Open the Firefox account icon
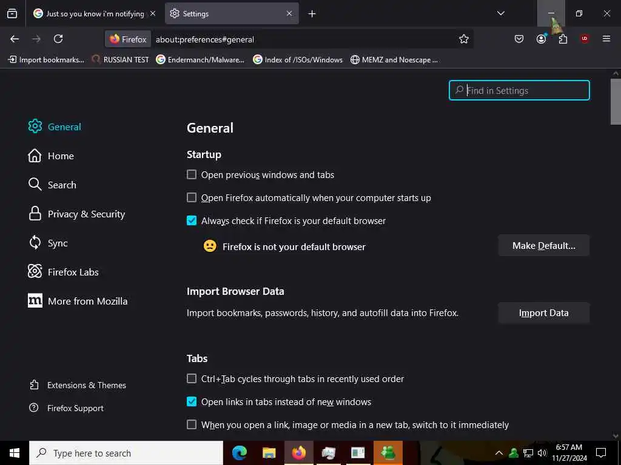621x465 pixels. 542,39
